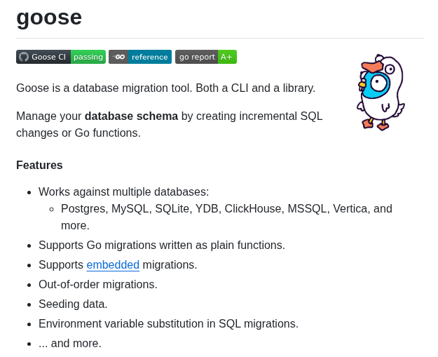Viewport: 438px width, 357px height.
Task: Click 'Supports Go migrations written as plain functions.'
Action: (162, 245)
